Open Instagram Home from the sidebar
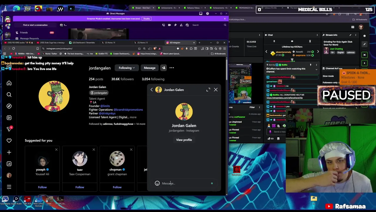The image size is (376, 212). (9, 83)
